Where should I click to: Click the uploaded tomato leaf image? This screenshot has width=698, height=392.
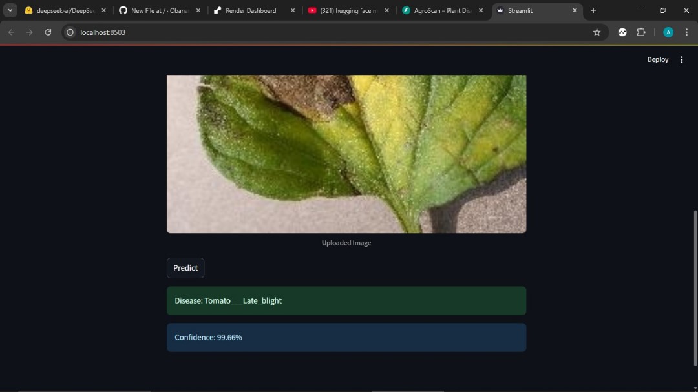(346, 154)
